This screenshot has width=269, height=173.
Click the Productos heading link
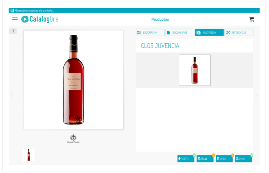[x=160, y=20]
